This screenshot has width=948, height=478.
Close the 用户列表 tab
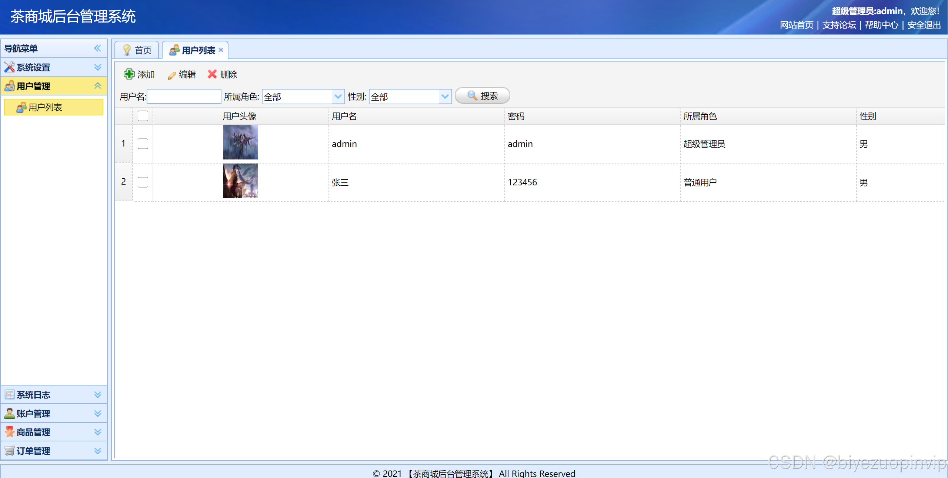[221, 50]
